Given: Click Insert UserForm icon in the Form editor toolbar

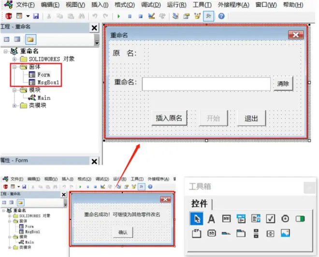Looking at the screenshot, I should [x=19, y=15].
